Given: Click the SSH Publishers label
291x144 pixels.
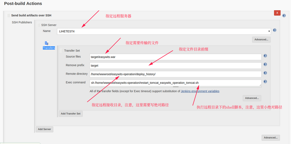Looking at the screenshot, I should tap(22, 22).
